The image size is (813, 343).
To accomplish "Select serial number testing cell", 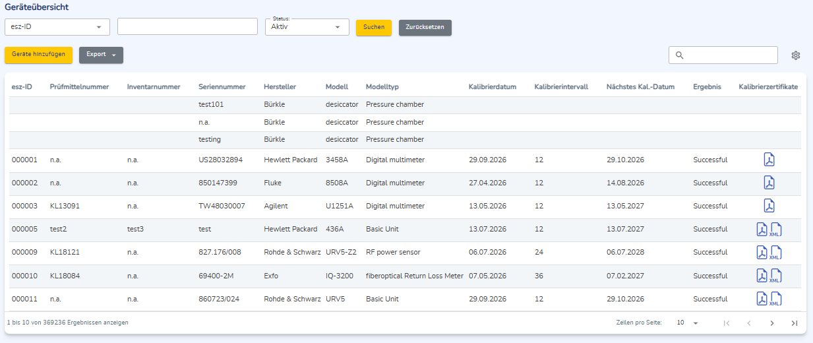I will click(210, 140).
